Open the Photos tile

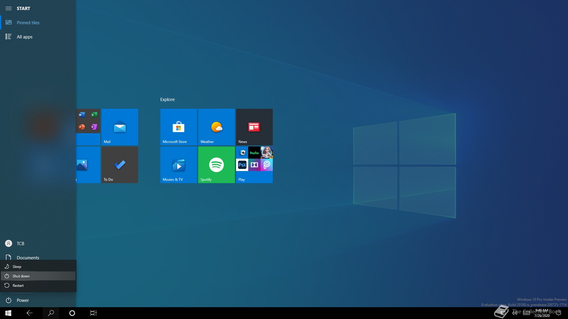point(88,165)
